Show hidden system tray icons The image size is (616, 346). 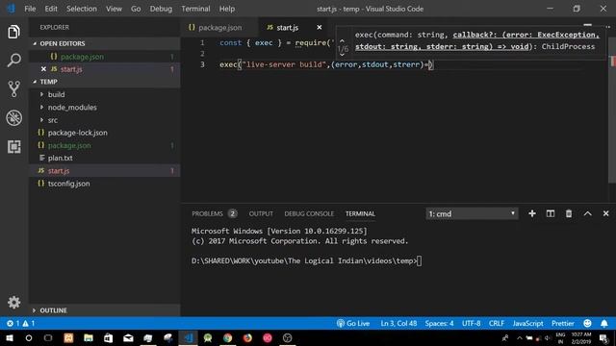[x=520, y=337]
